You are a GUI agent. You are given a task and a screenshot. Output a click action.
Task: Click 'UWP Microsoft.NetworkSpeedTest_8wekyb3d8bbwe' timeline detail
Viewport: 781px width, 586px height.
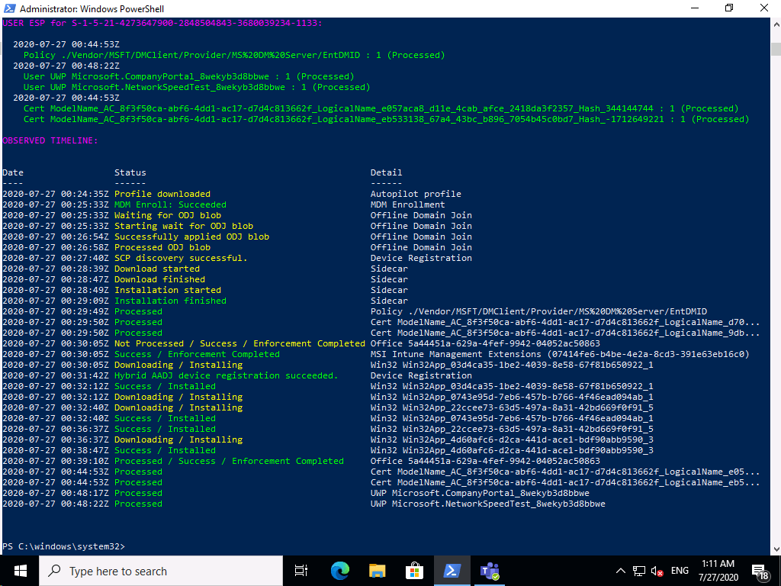(x=488, y=504)
